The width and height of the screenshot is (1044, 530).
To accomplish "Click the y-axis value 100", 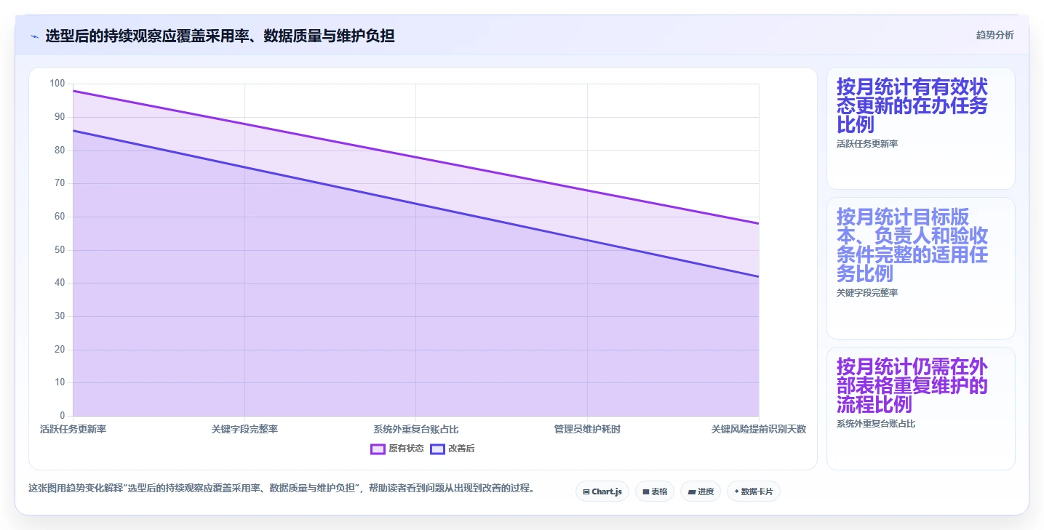I will pos(57,84).
